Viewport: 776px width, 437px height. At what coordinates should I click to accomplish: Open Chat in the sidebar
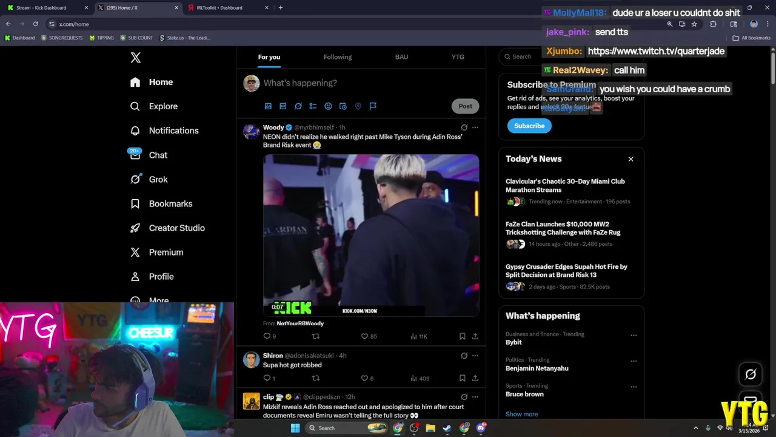[x=149, y=155]
